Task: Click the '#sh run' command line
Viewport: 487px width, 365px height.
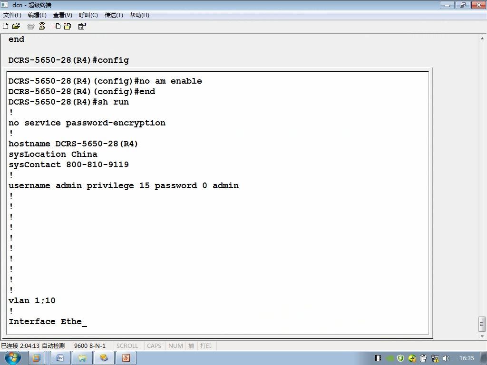Action: click(x=68, y=102)
